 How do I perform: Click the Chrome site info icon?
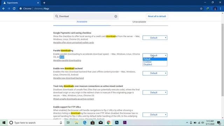21,8
